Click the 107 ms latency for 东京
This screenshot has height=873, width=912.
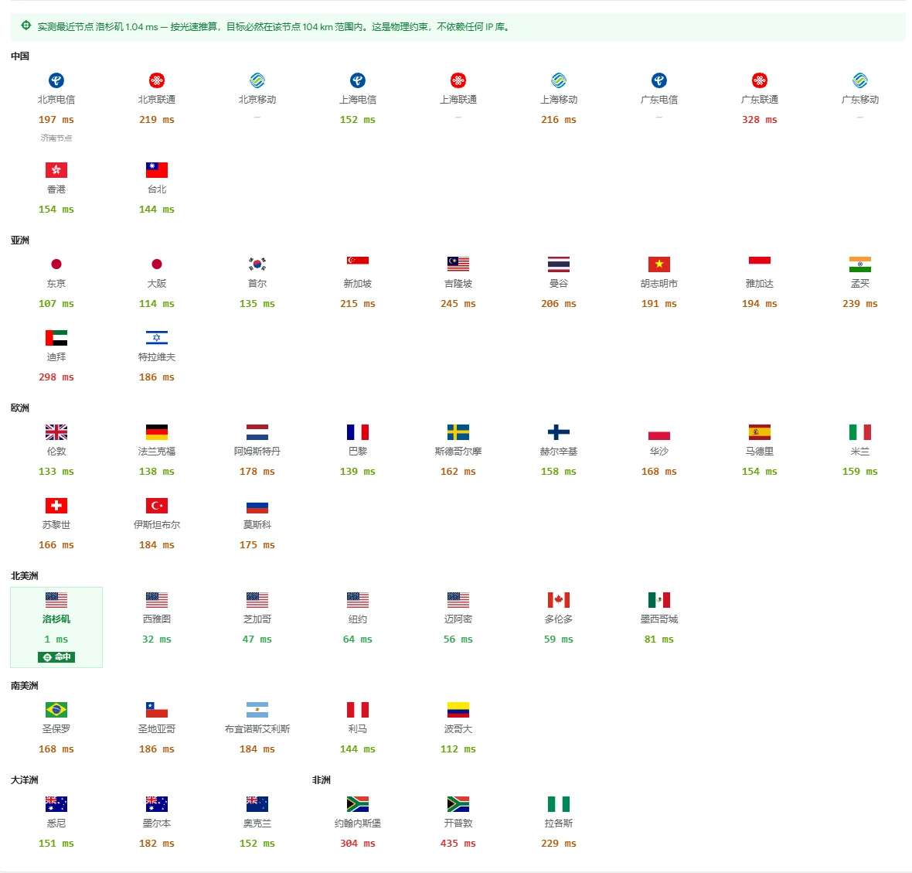pyautogui.click(x=56, y=304)
